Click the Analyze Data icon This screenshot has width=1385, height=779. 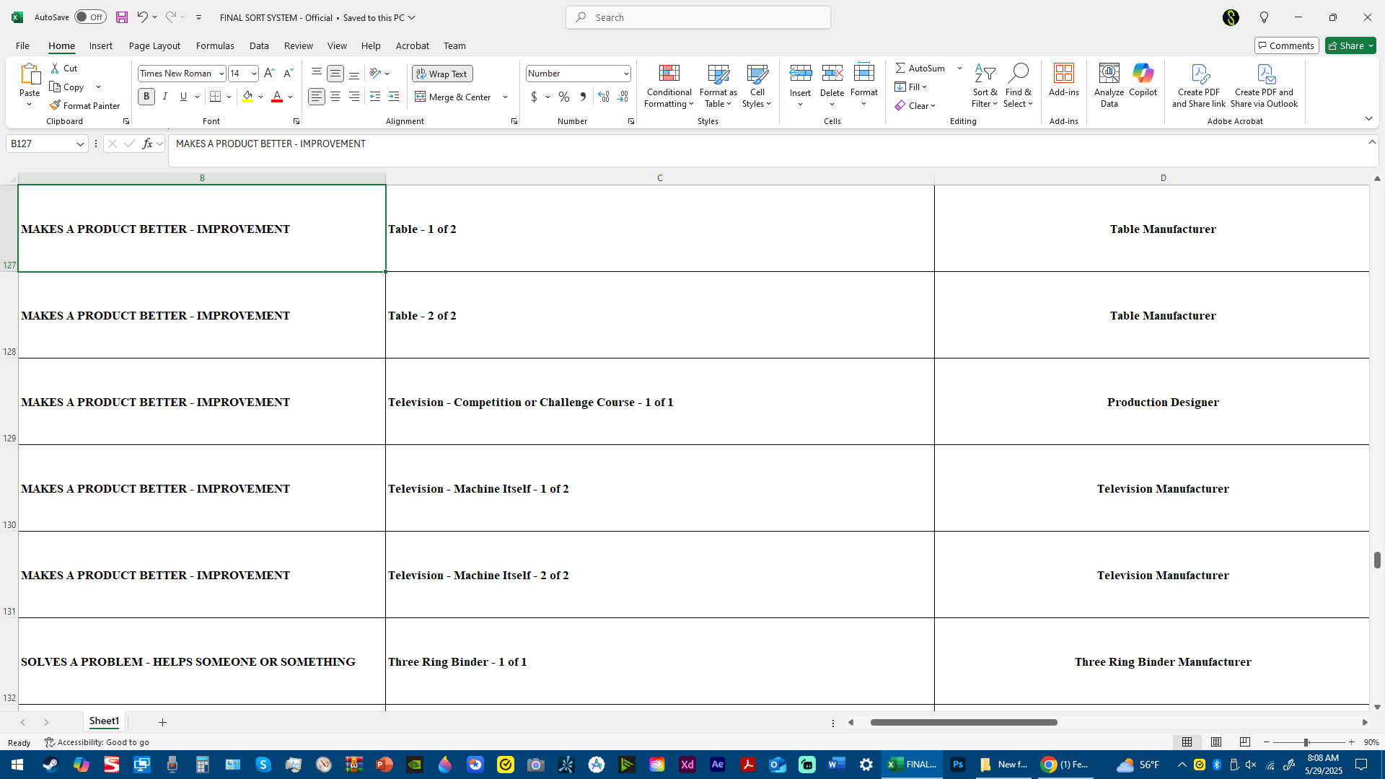pos(1109,74)
